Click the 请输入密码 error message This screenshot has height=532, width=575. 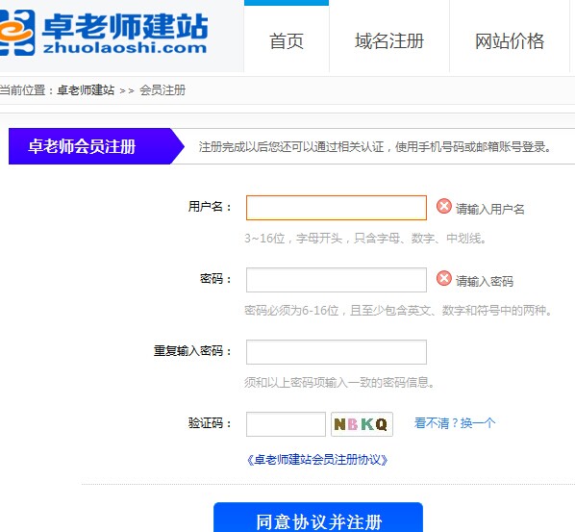point(485,281)
